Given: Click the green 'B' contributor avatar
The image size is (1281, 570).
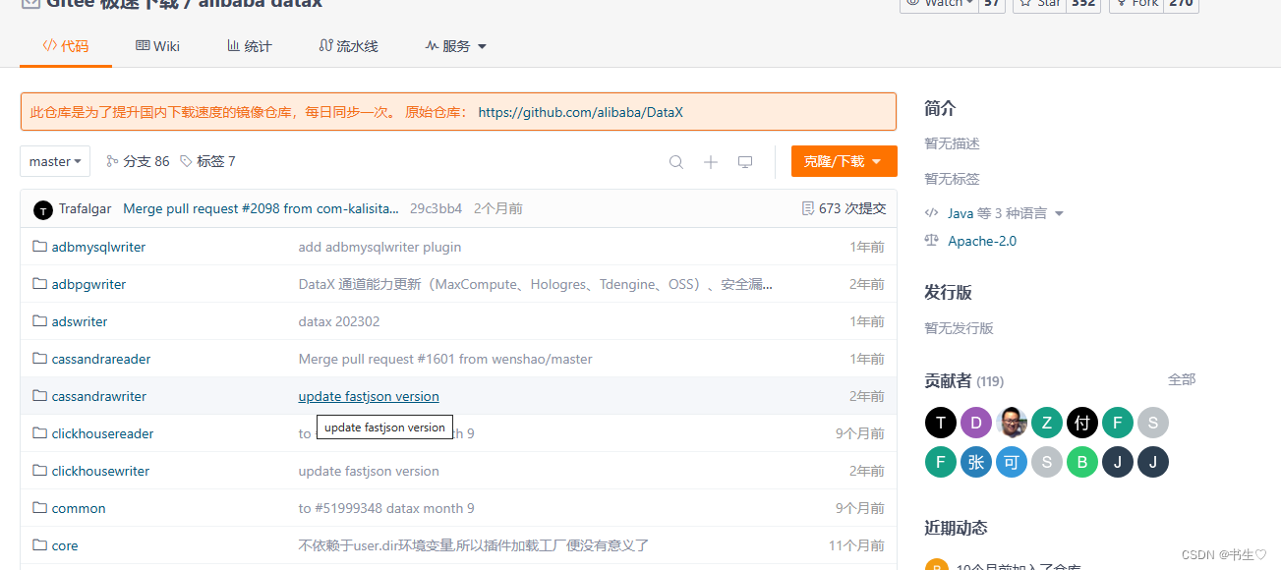Looking at the screenshot, I should (1082, 462).
